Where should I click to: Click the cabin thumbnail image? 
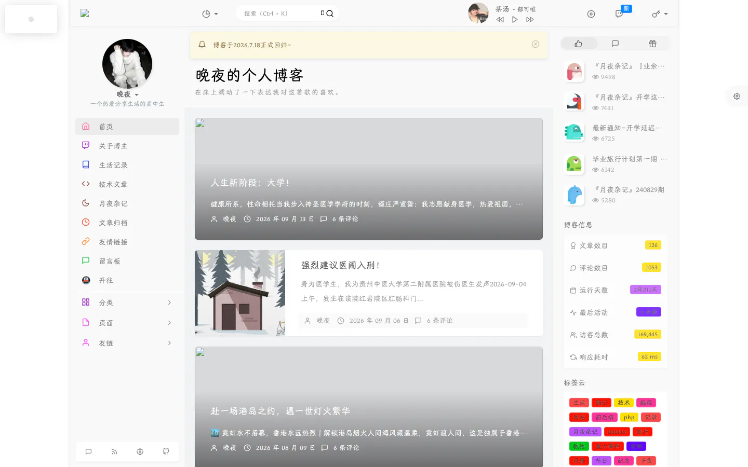point(240,293)
